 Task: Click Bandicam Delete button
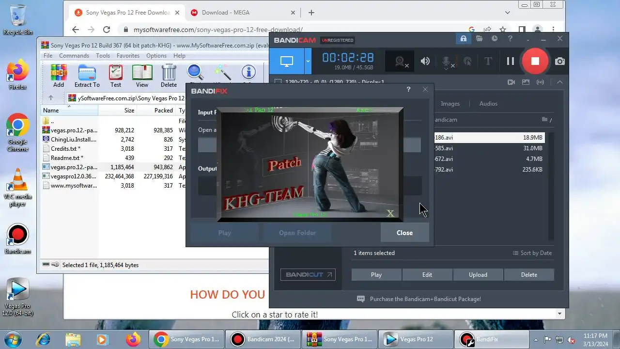tap(529, 275)
